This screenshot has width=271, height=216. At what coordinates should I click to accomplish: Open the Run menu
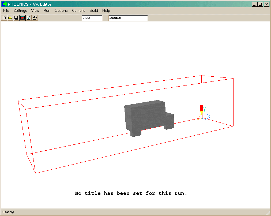[47, 11]
